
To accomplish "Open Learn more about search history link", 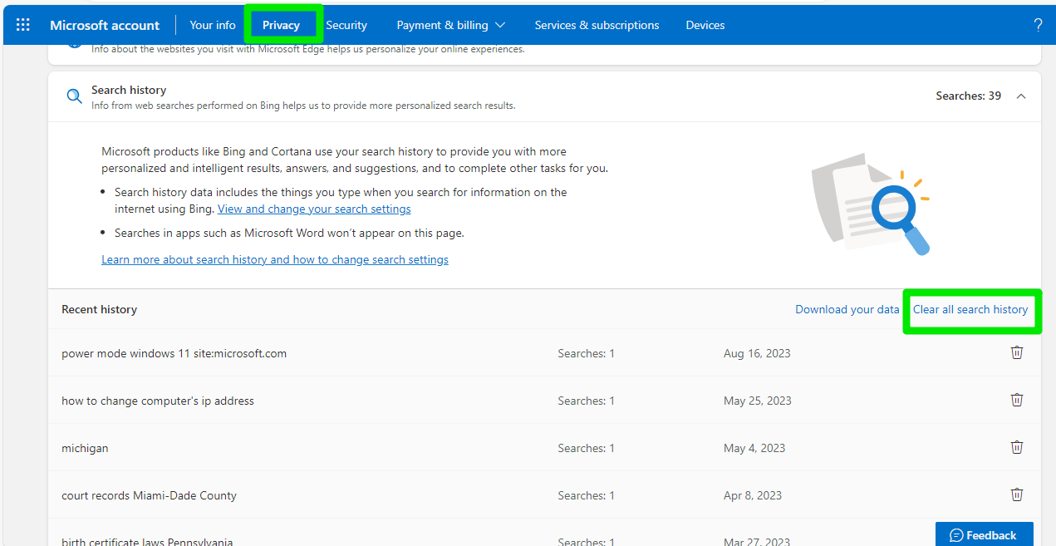I will (275, 259).
